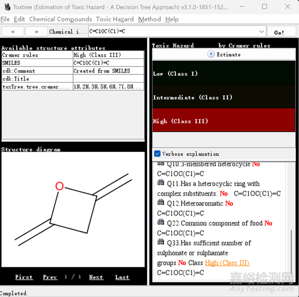Click the play icon on Estimate button
Viewport: 299px width, 297px height.
(211, 54)
